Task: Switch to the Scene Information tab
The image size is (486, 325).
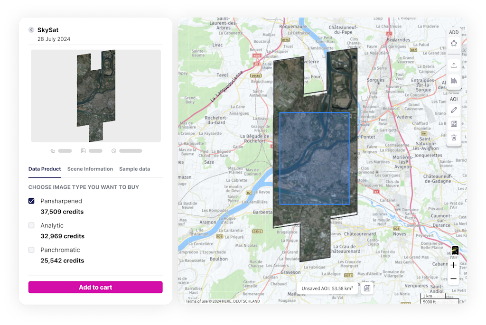Action: 90,169
